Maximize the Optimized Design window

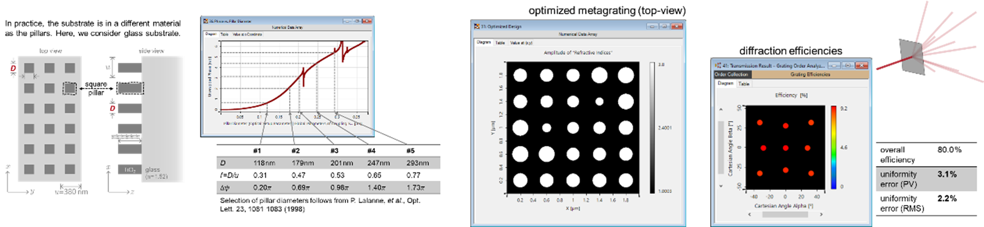point(664,26)
